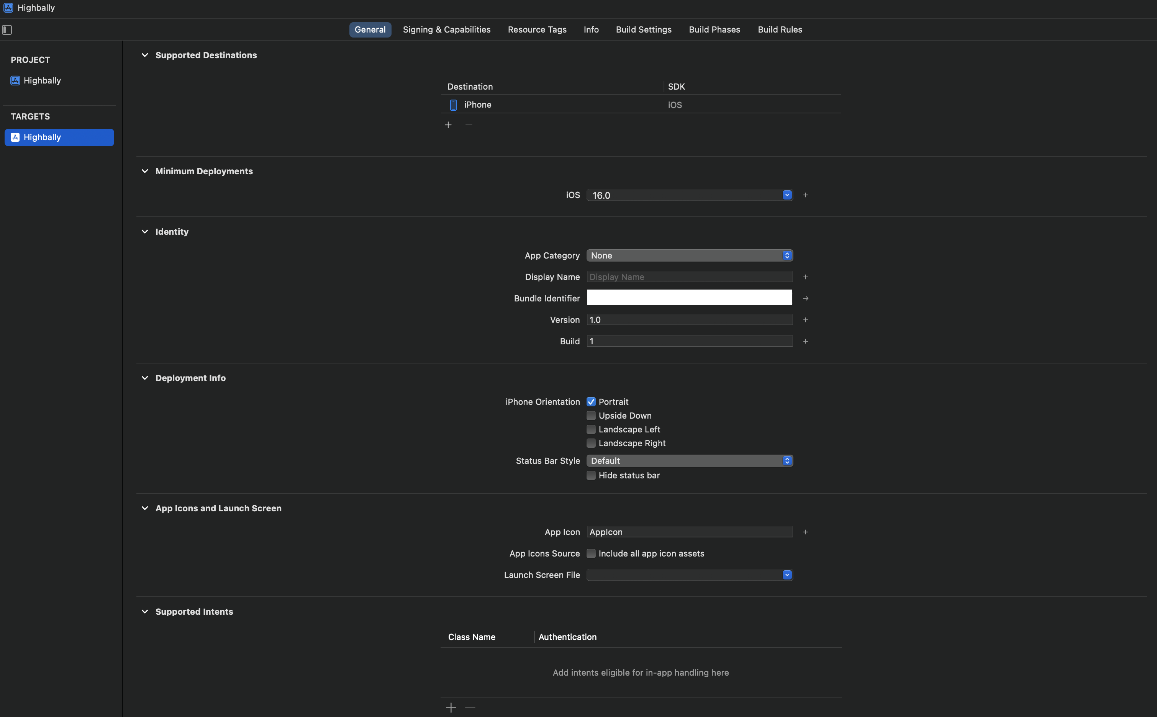Click the Version 1.0 field
The image size is (1157, 717).
click(690, 319)
